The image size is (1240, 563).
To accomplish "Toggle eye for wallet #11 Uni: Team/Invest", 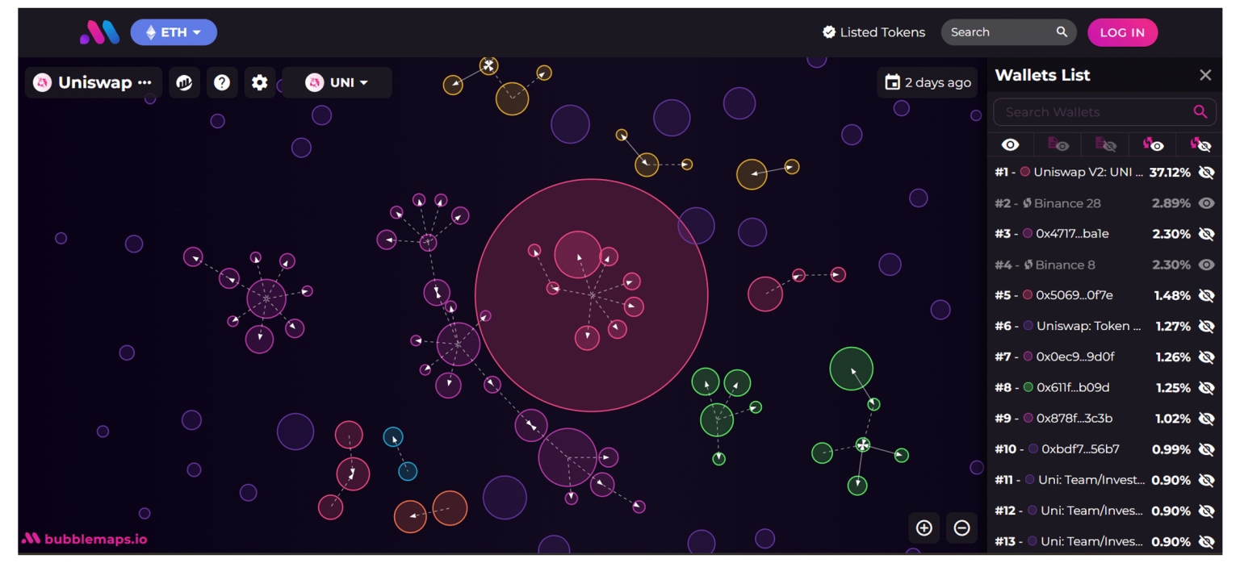I will pyautogui.click(x=1206, y=480).
